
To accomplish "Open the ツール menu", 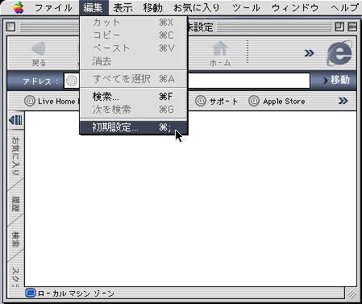I will (x=246, y=7).
